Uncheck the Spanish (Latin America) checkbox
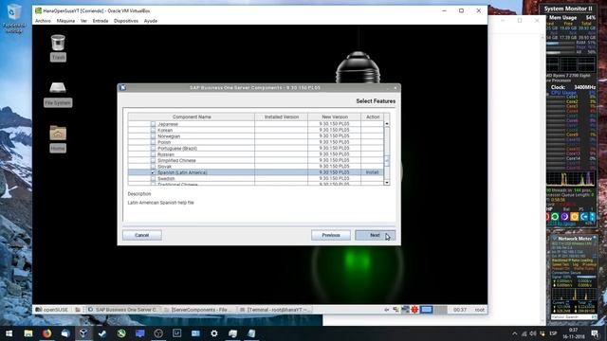The width and height of the screenshot is (607, 341). click(x=153, y=172)
